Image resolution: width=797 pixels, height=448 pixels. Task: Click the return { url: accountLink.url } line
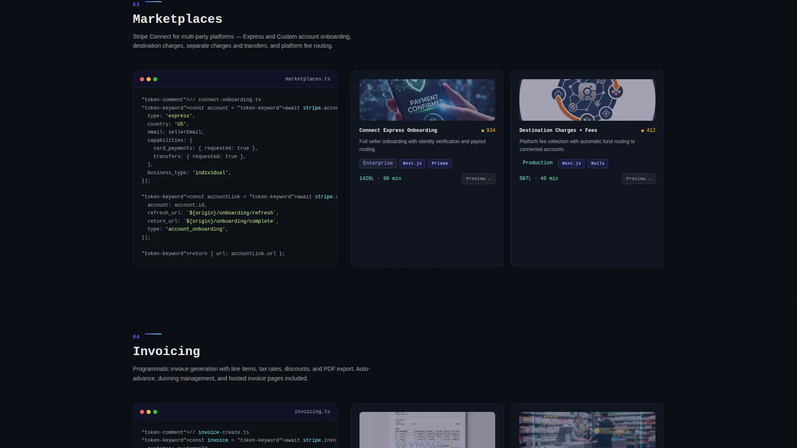pyautogui.click(x=213, y=253)
